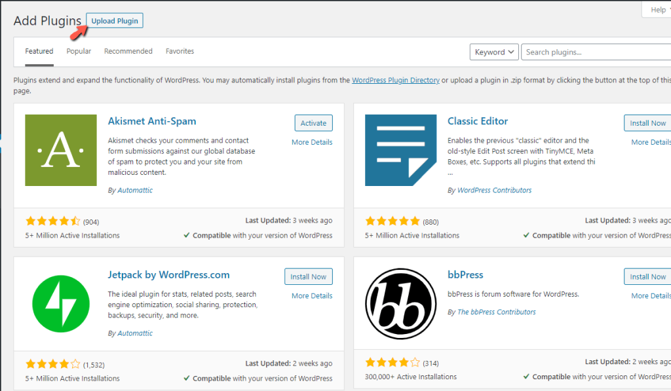Open The bbPress Contributors author link
Screen dimensions: 671x391
point(497,312)
